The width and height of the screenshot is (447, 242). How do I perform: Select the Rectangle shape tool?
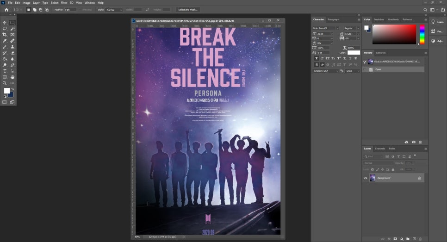coord(5,77)
